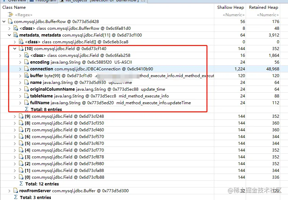Image resolution: width=288 pixels, height=200 pixels.
Task: Sort by the Shallow Heap column header
Action: click(230, 7)
